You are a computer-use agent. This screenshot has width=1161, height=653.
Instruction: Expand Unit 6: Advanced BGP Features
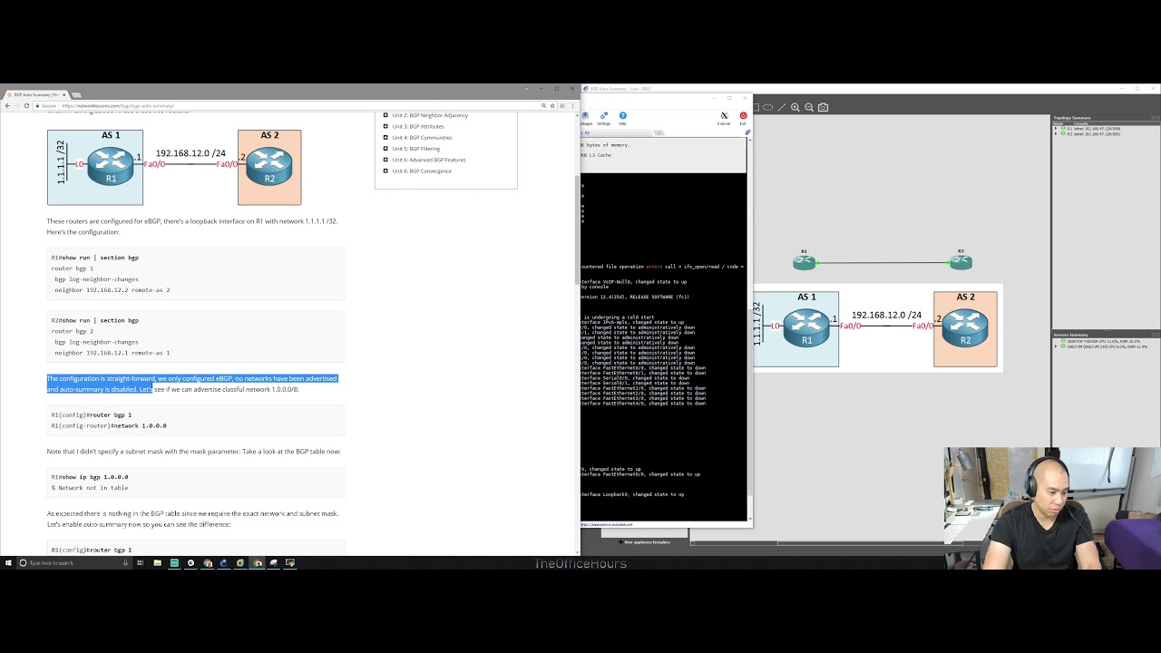tap(385, 160)
